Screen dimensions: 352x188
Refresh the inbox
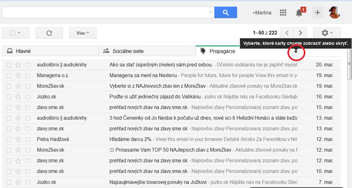(x=49, y=33)
